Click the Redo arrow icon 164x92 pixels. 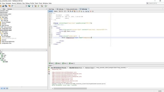(x=12, y=6)
